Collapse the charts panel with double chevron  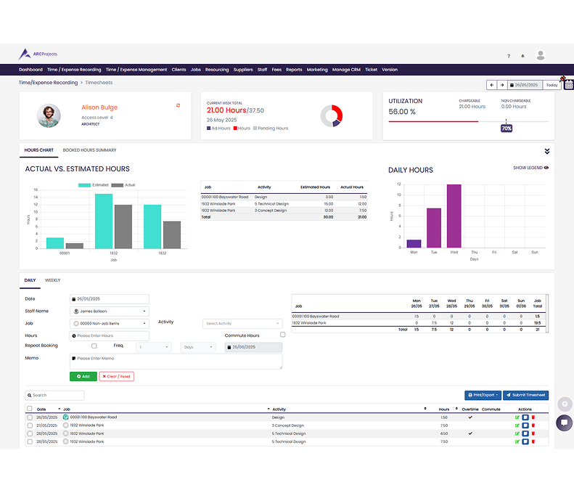click(x=547, y=151)
